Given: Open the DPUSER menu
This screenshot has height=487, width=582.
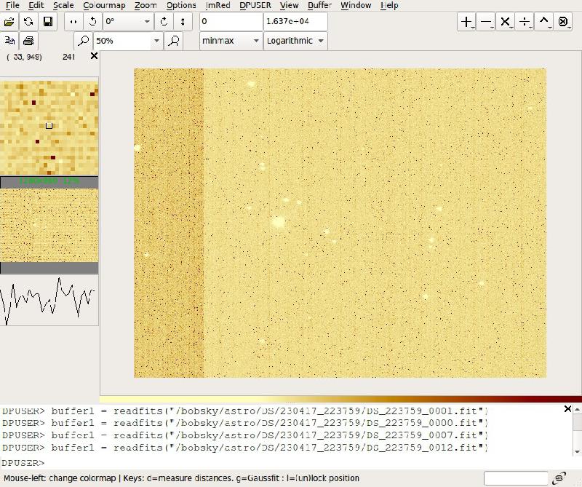Looking at the screenshot, I should point(255,5).
